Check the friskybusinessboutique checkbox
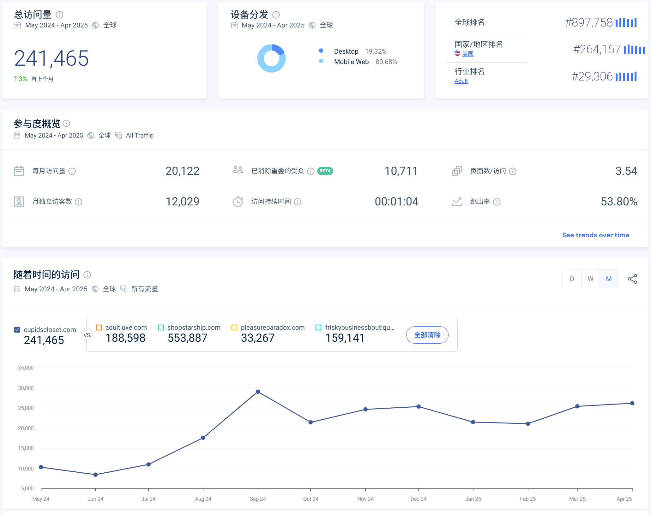The width and height of the screenshot is (651, 514). (x=318, y=328)
